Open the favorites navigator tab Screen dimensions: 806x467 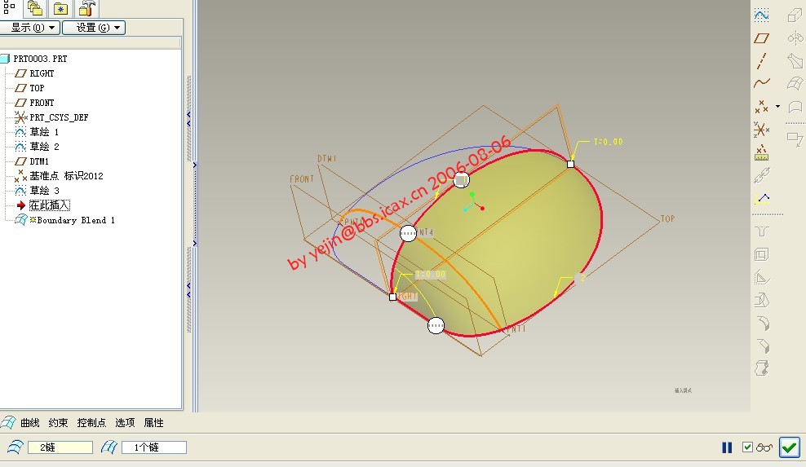pos(60,9)
